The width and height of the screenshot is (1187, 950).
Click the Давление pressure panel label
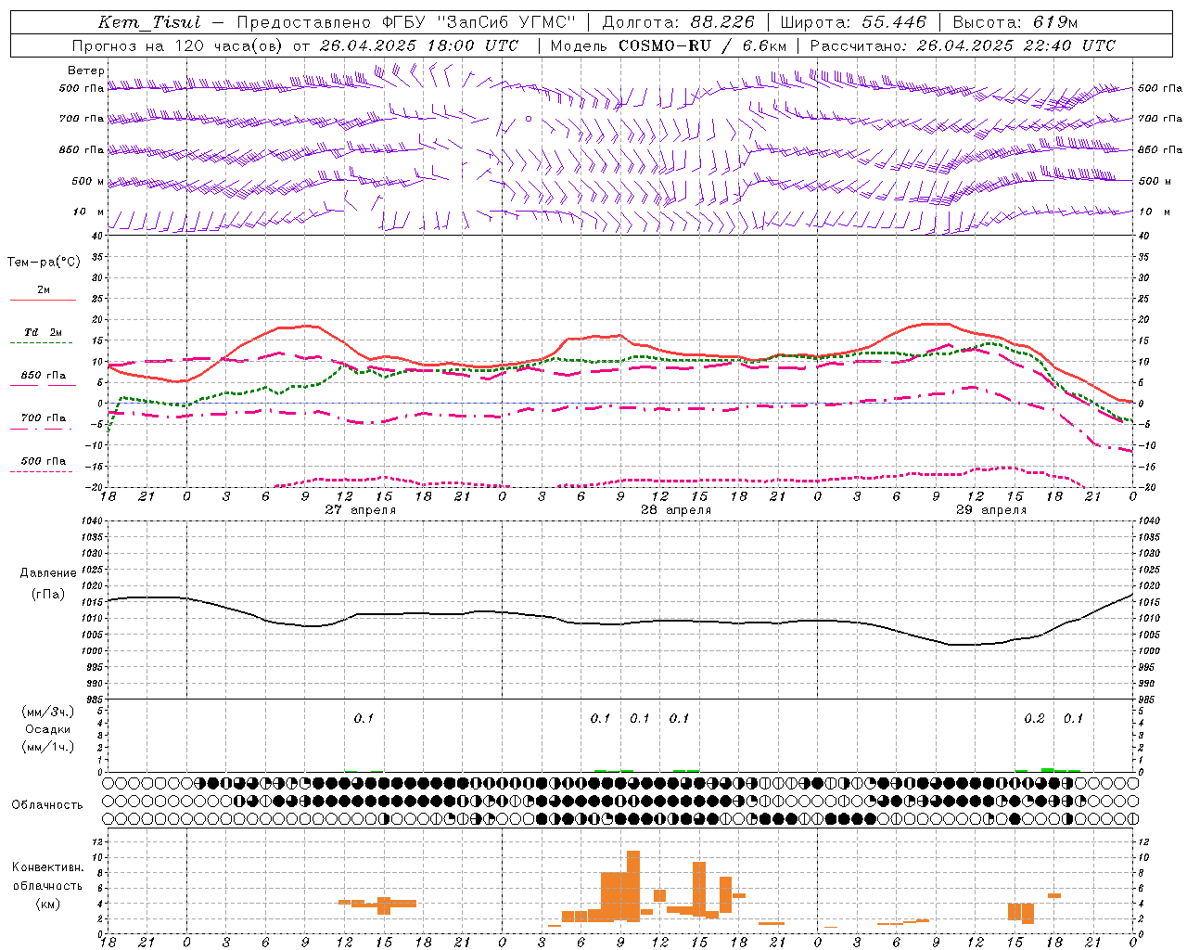(48, 573)
